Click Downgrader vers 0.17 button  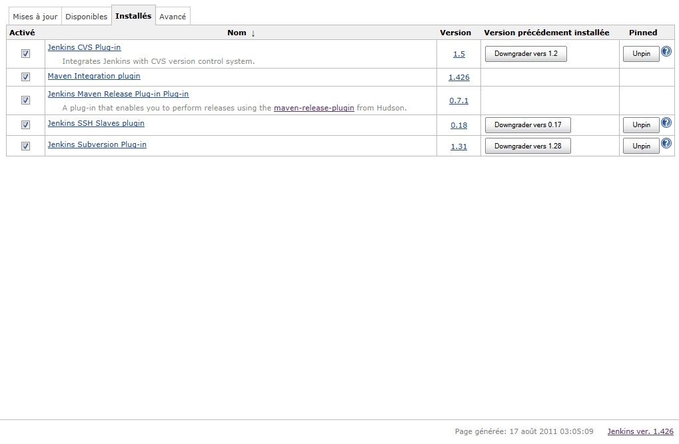pyautogui.click(x=528, y=125)
